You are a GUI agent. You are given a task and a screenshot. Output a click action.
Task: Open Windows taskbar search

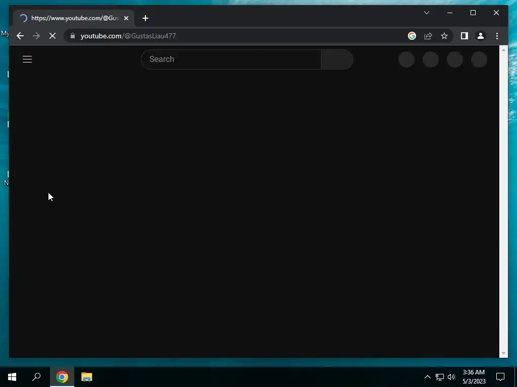pos(36,377)
